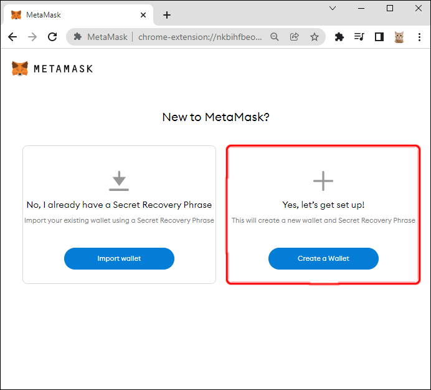Click the Create a Wallet button
Viewport: 431px width, 390px height.
click(x=323, y=258)
